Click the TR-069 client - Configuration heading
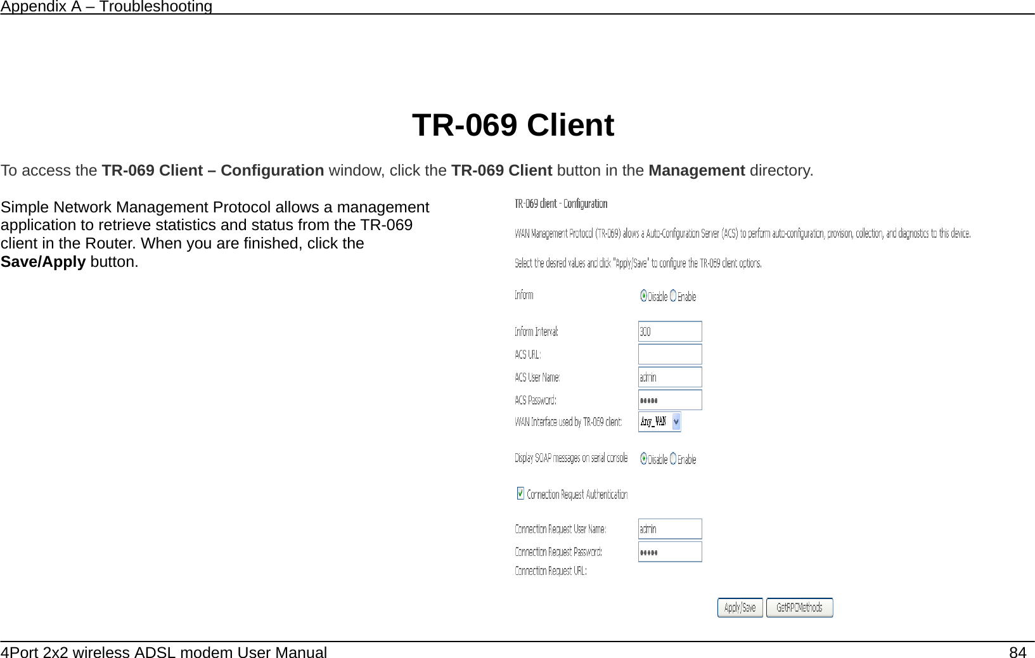 point(560,203)
